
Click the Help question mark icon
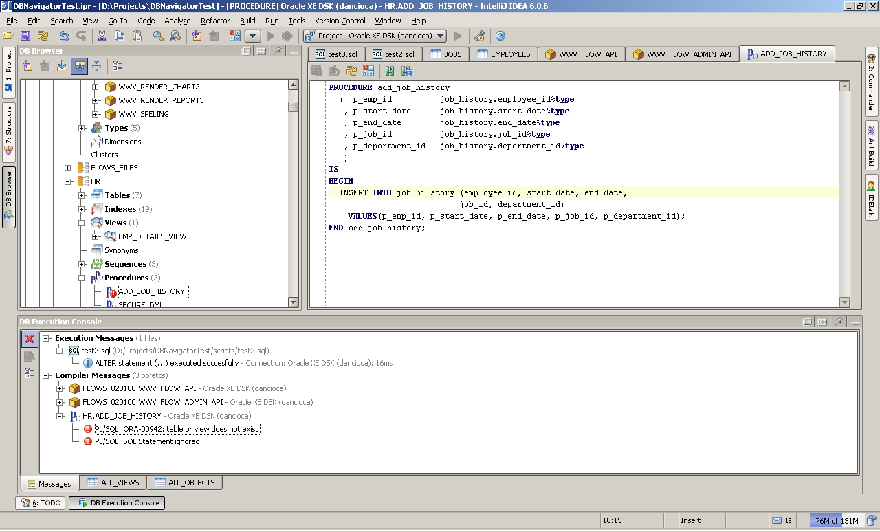point(500,36)
